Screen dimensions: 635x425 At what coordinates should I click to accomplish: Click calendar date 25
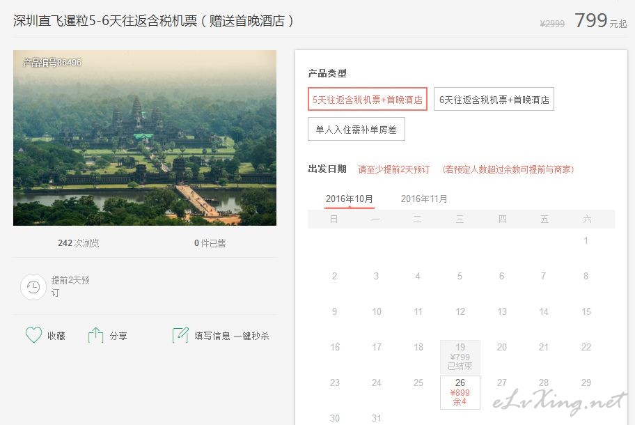418,383
